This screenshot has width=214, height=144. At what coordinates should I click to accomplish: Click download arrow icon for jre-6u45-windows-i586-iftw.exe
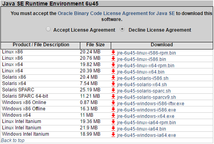pos(113,103)
